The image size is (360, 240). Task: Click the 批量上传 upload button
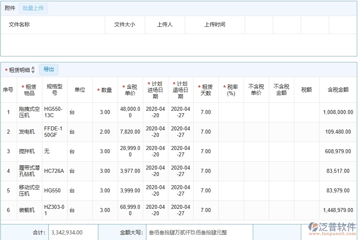point(33,8)
